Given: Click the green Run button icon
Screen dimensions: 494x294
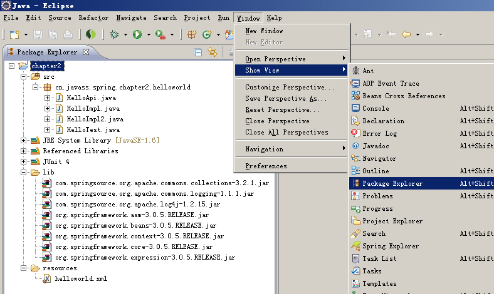Looking at the screenshot, I should (137, 34).
